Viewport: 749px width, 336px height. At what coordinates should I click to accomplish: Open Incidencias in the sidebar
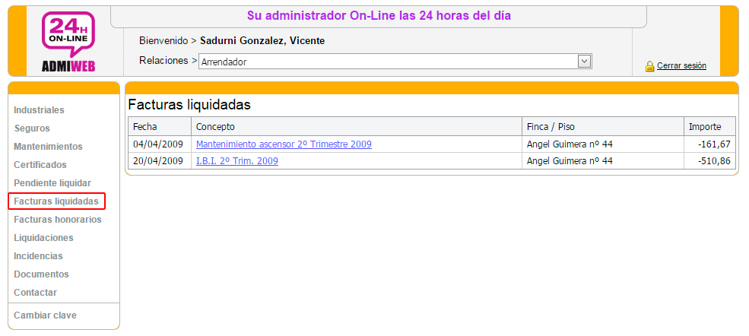[38, 256]
